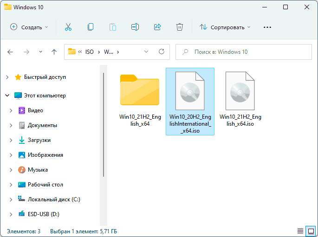Click status text Элементов: 3
This screenshot has width=318, height=237.
pyautogui.click(x=24, y=231)
